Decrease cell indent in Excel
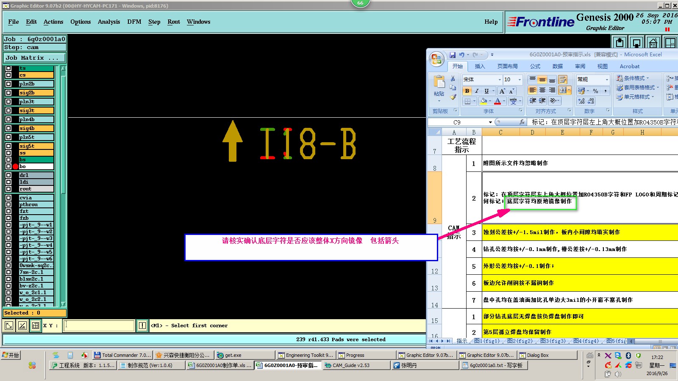Viewport: 678px width, 381px height. [533, 101]
